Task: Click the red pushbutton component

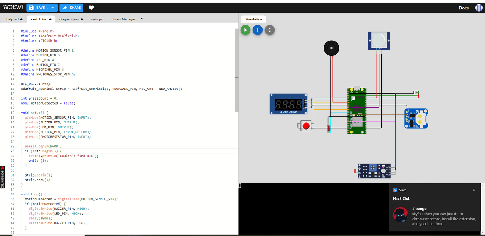Action: coord(306,126)
